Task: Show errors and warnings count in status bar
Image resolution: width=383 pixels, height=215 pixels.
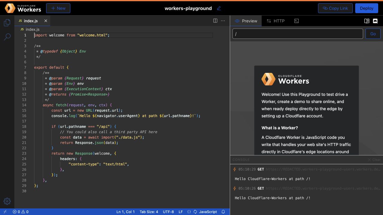Action: 21,212
